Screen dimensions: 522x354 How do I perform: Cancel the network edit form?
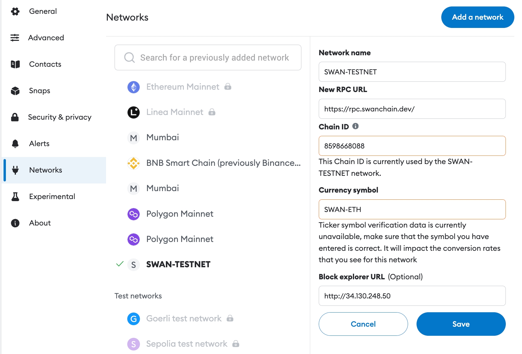click(363, 324)
